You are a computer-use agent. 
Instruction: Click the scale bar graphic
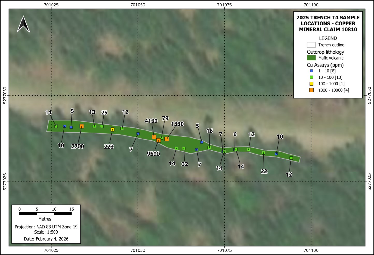46,214
